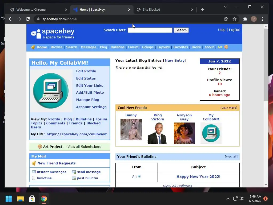
Task: Click the send message envelope icon
Action: coord(74,172)
